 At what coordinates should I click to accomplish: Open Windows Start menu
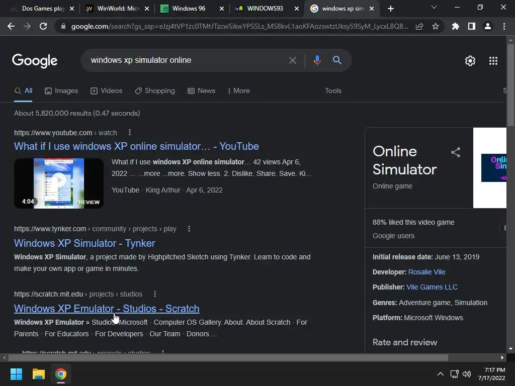click(x=16, y=374)
